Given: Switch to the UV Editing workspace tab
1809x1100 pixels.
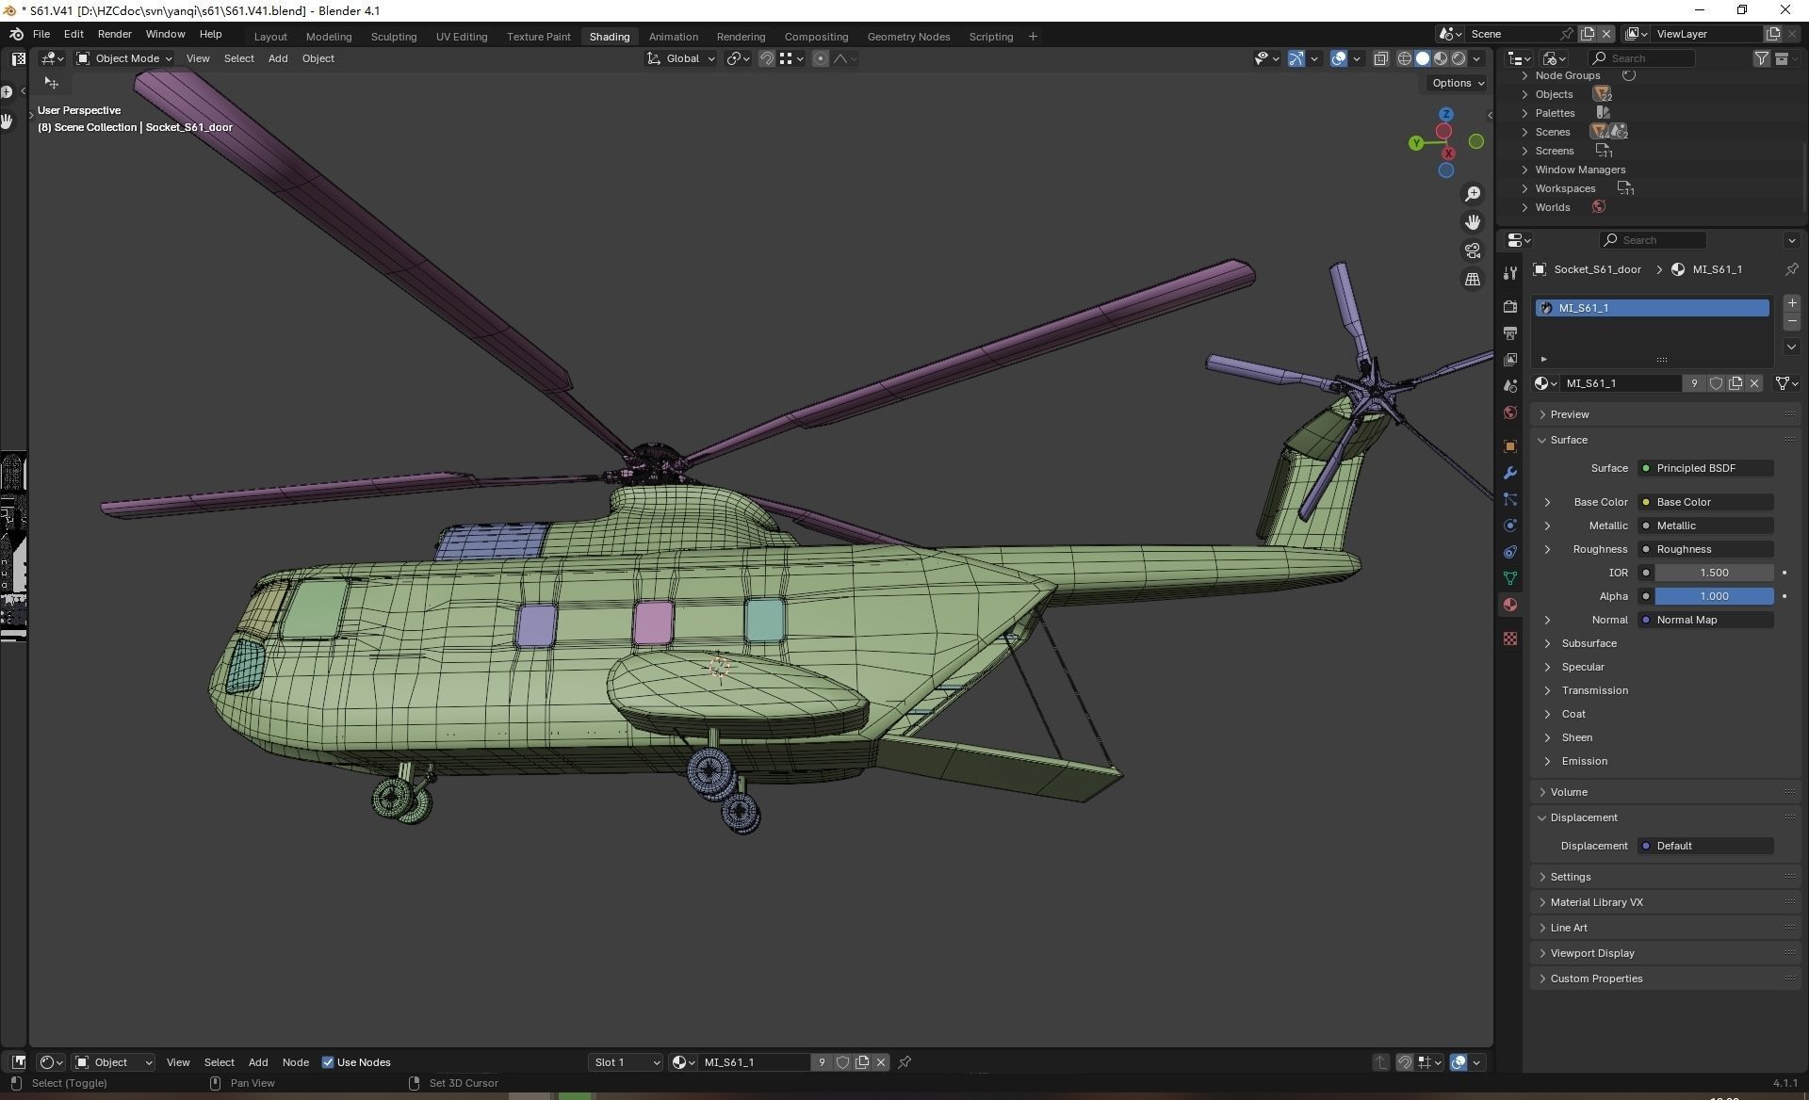Looking at the screenshot, I should click(462, 37).
